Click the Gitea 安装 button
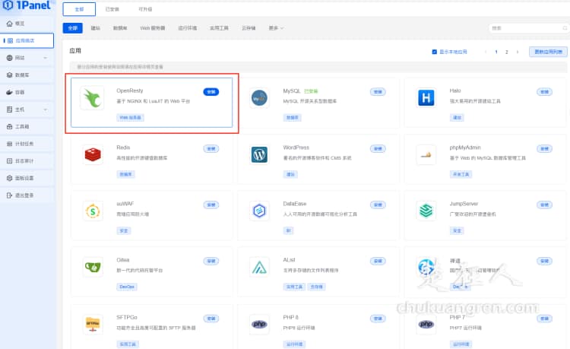This screenshot has height=349, width=570. [x=211, y=261]
